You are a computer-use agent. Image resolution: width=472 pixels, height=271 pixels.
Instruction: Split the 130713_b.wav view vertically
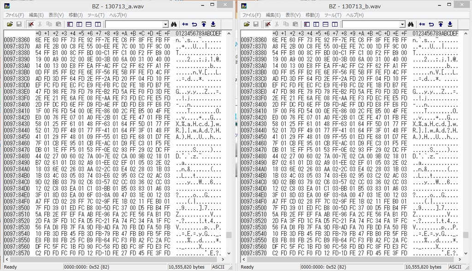tap(335, 24)
